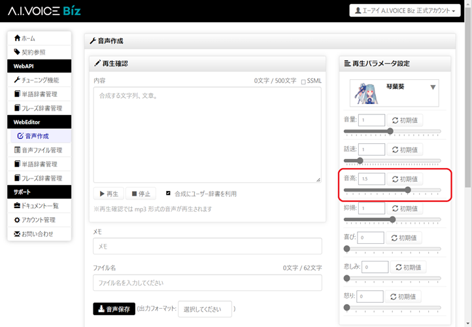The image size is (472, 327).
Task: Click the ファイル名 input field
Action: click(207, 283)
